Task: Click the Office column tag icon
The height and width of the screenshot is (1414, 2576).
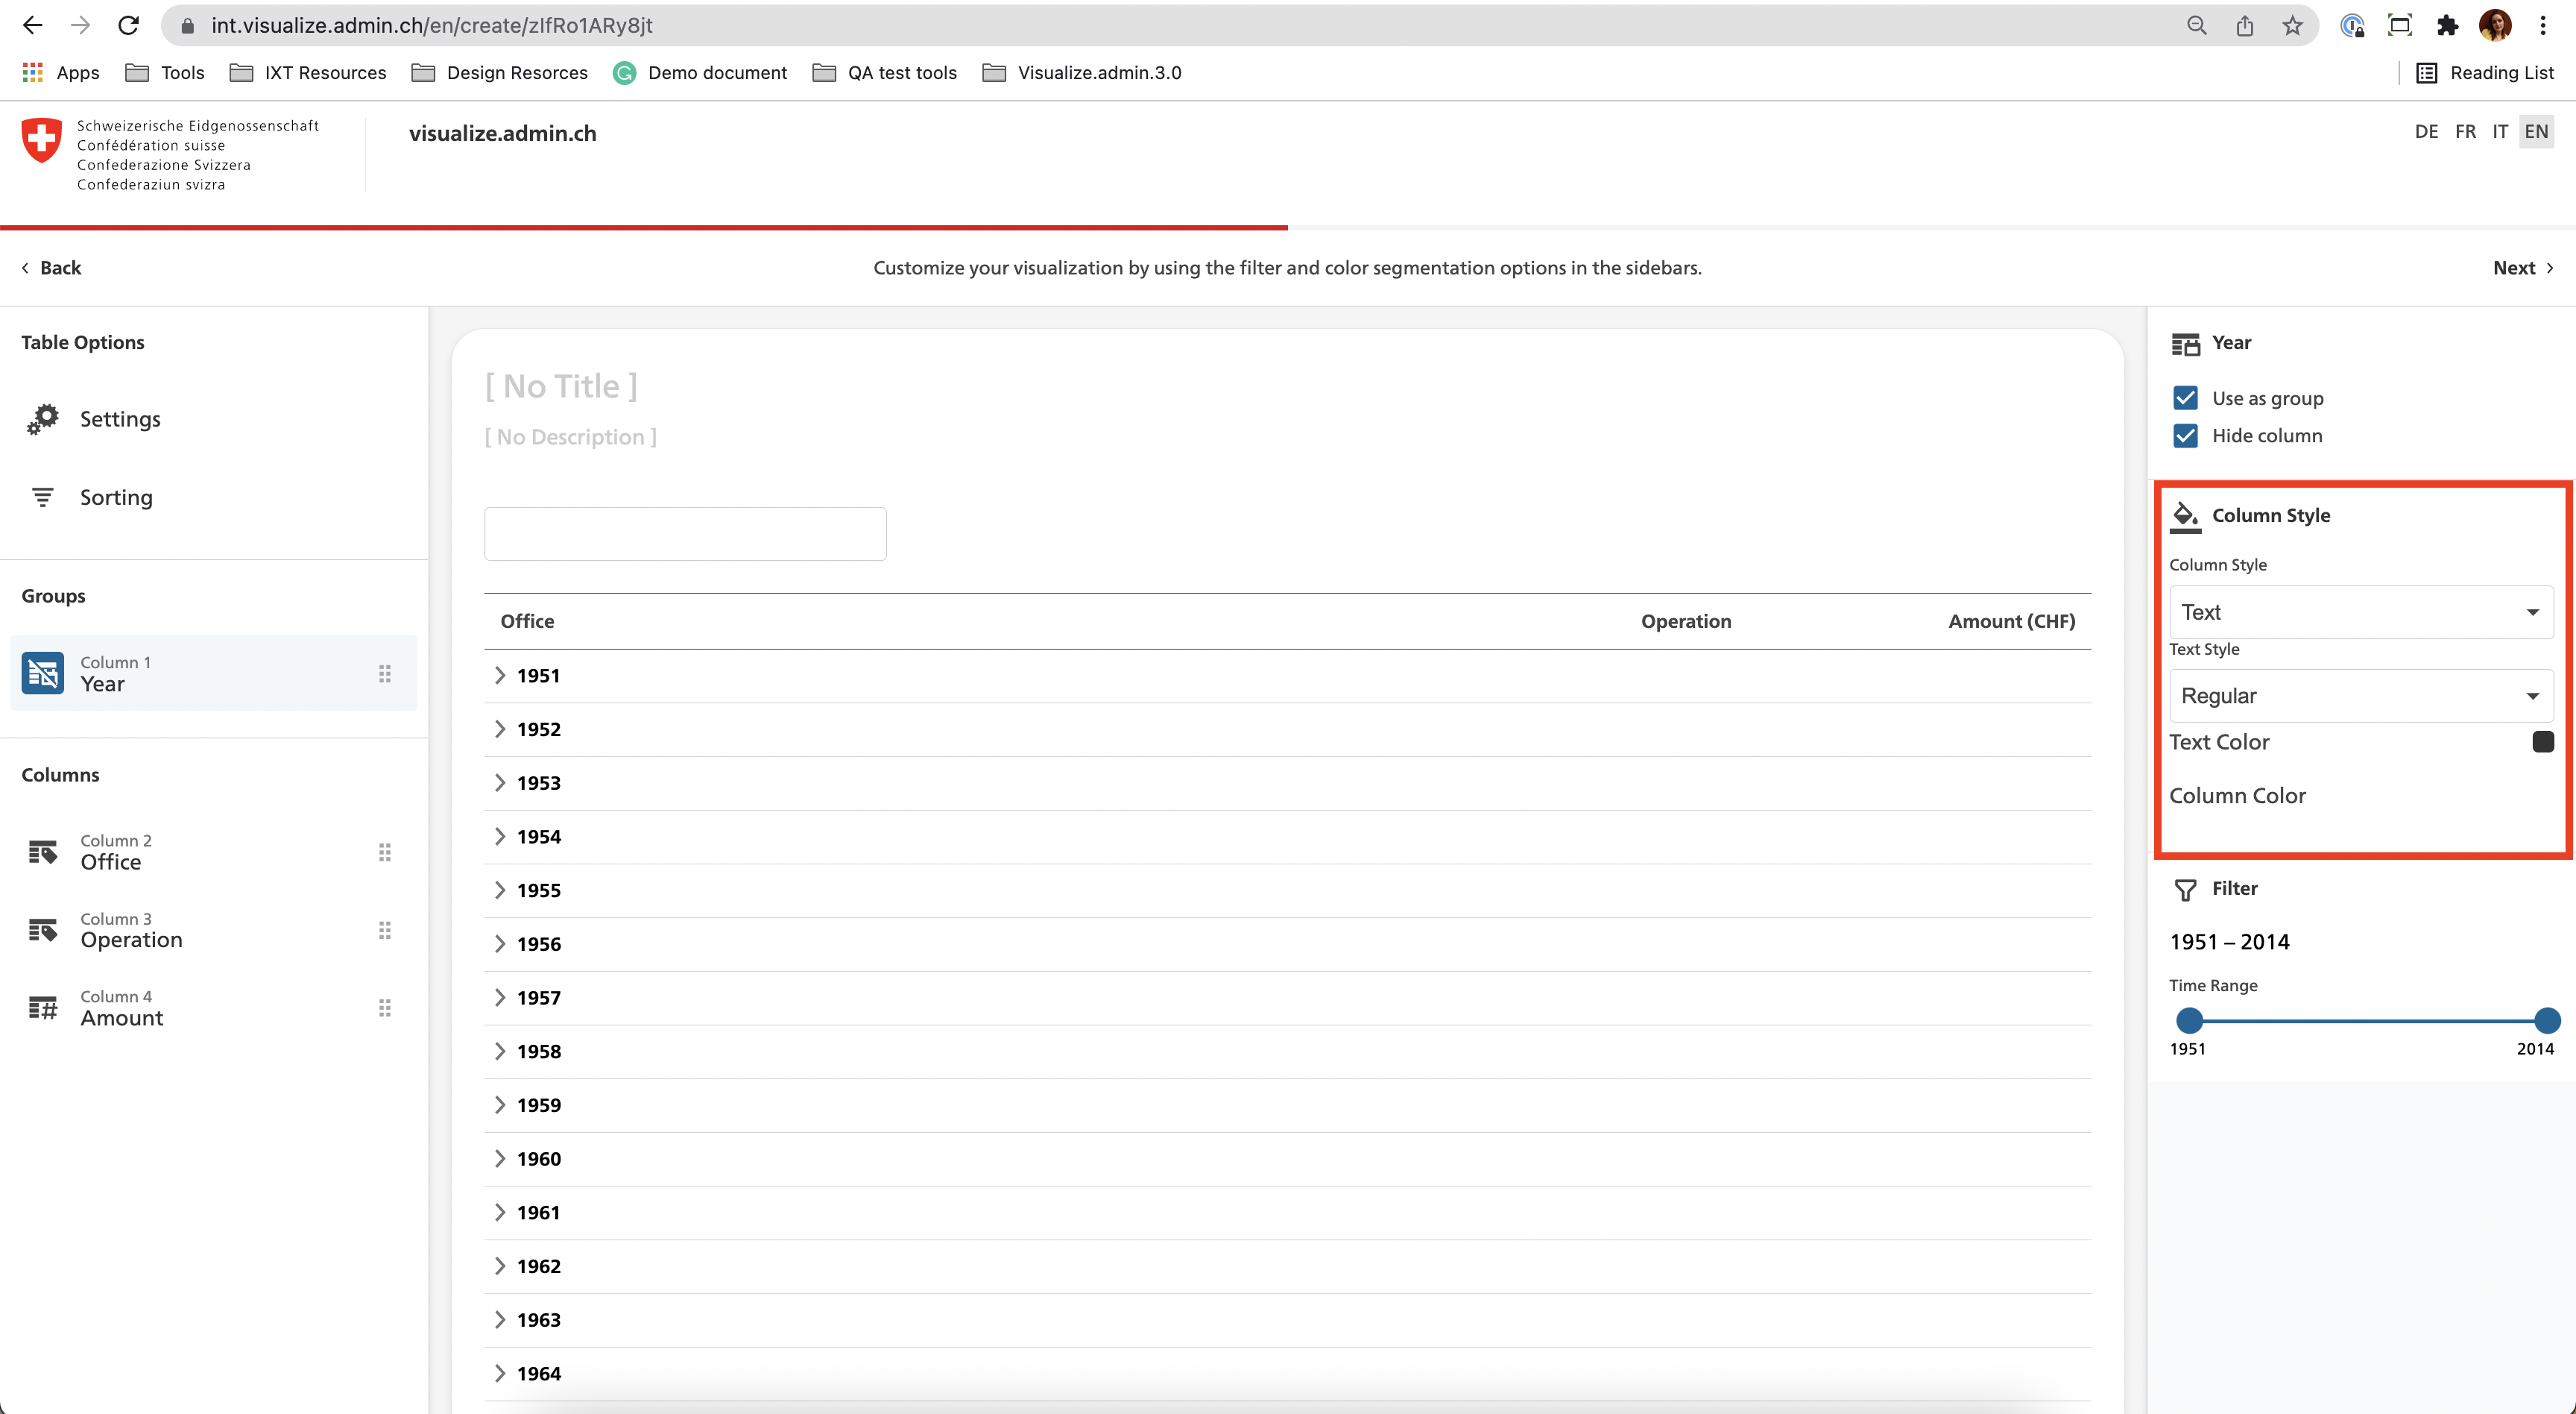Action: coord(43,852)
